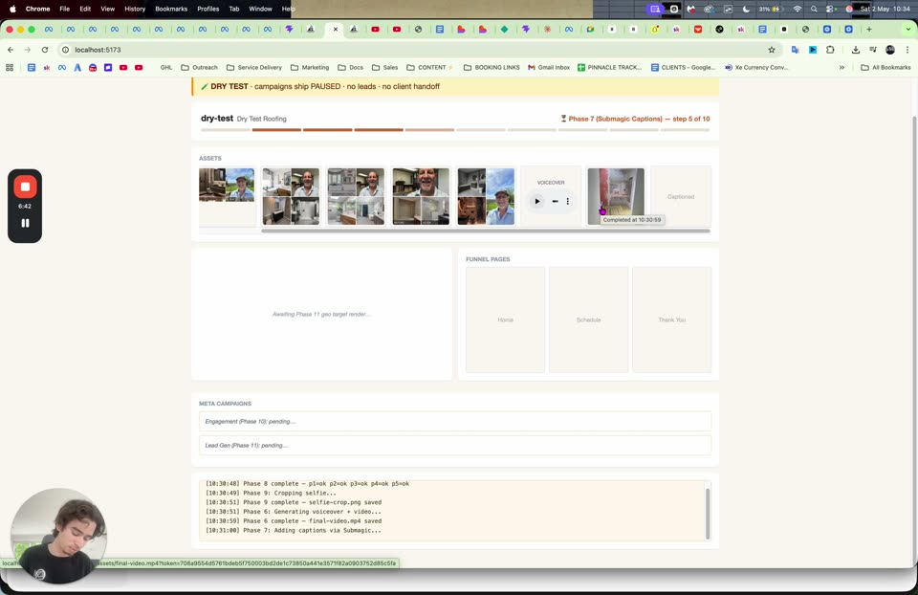Open the Wi-Fi status menu
Screen dimensions: 918x595
coord(798,9)
